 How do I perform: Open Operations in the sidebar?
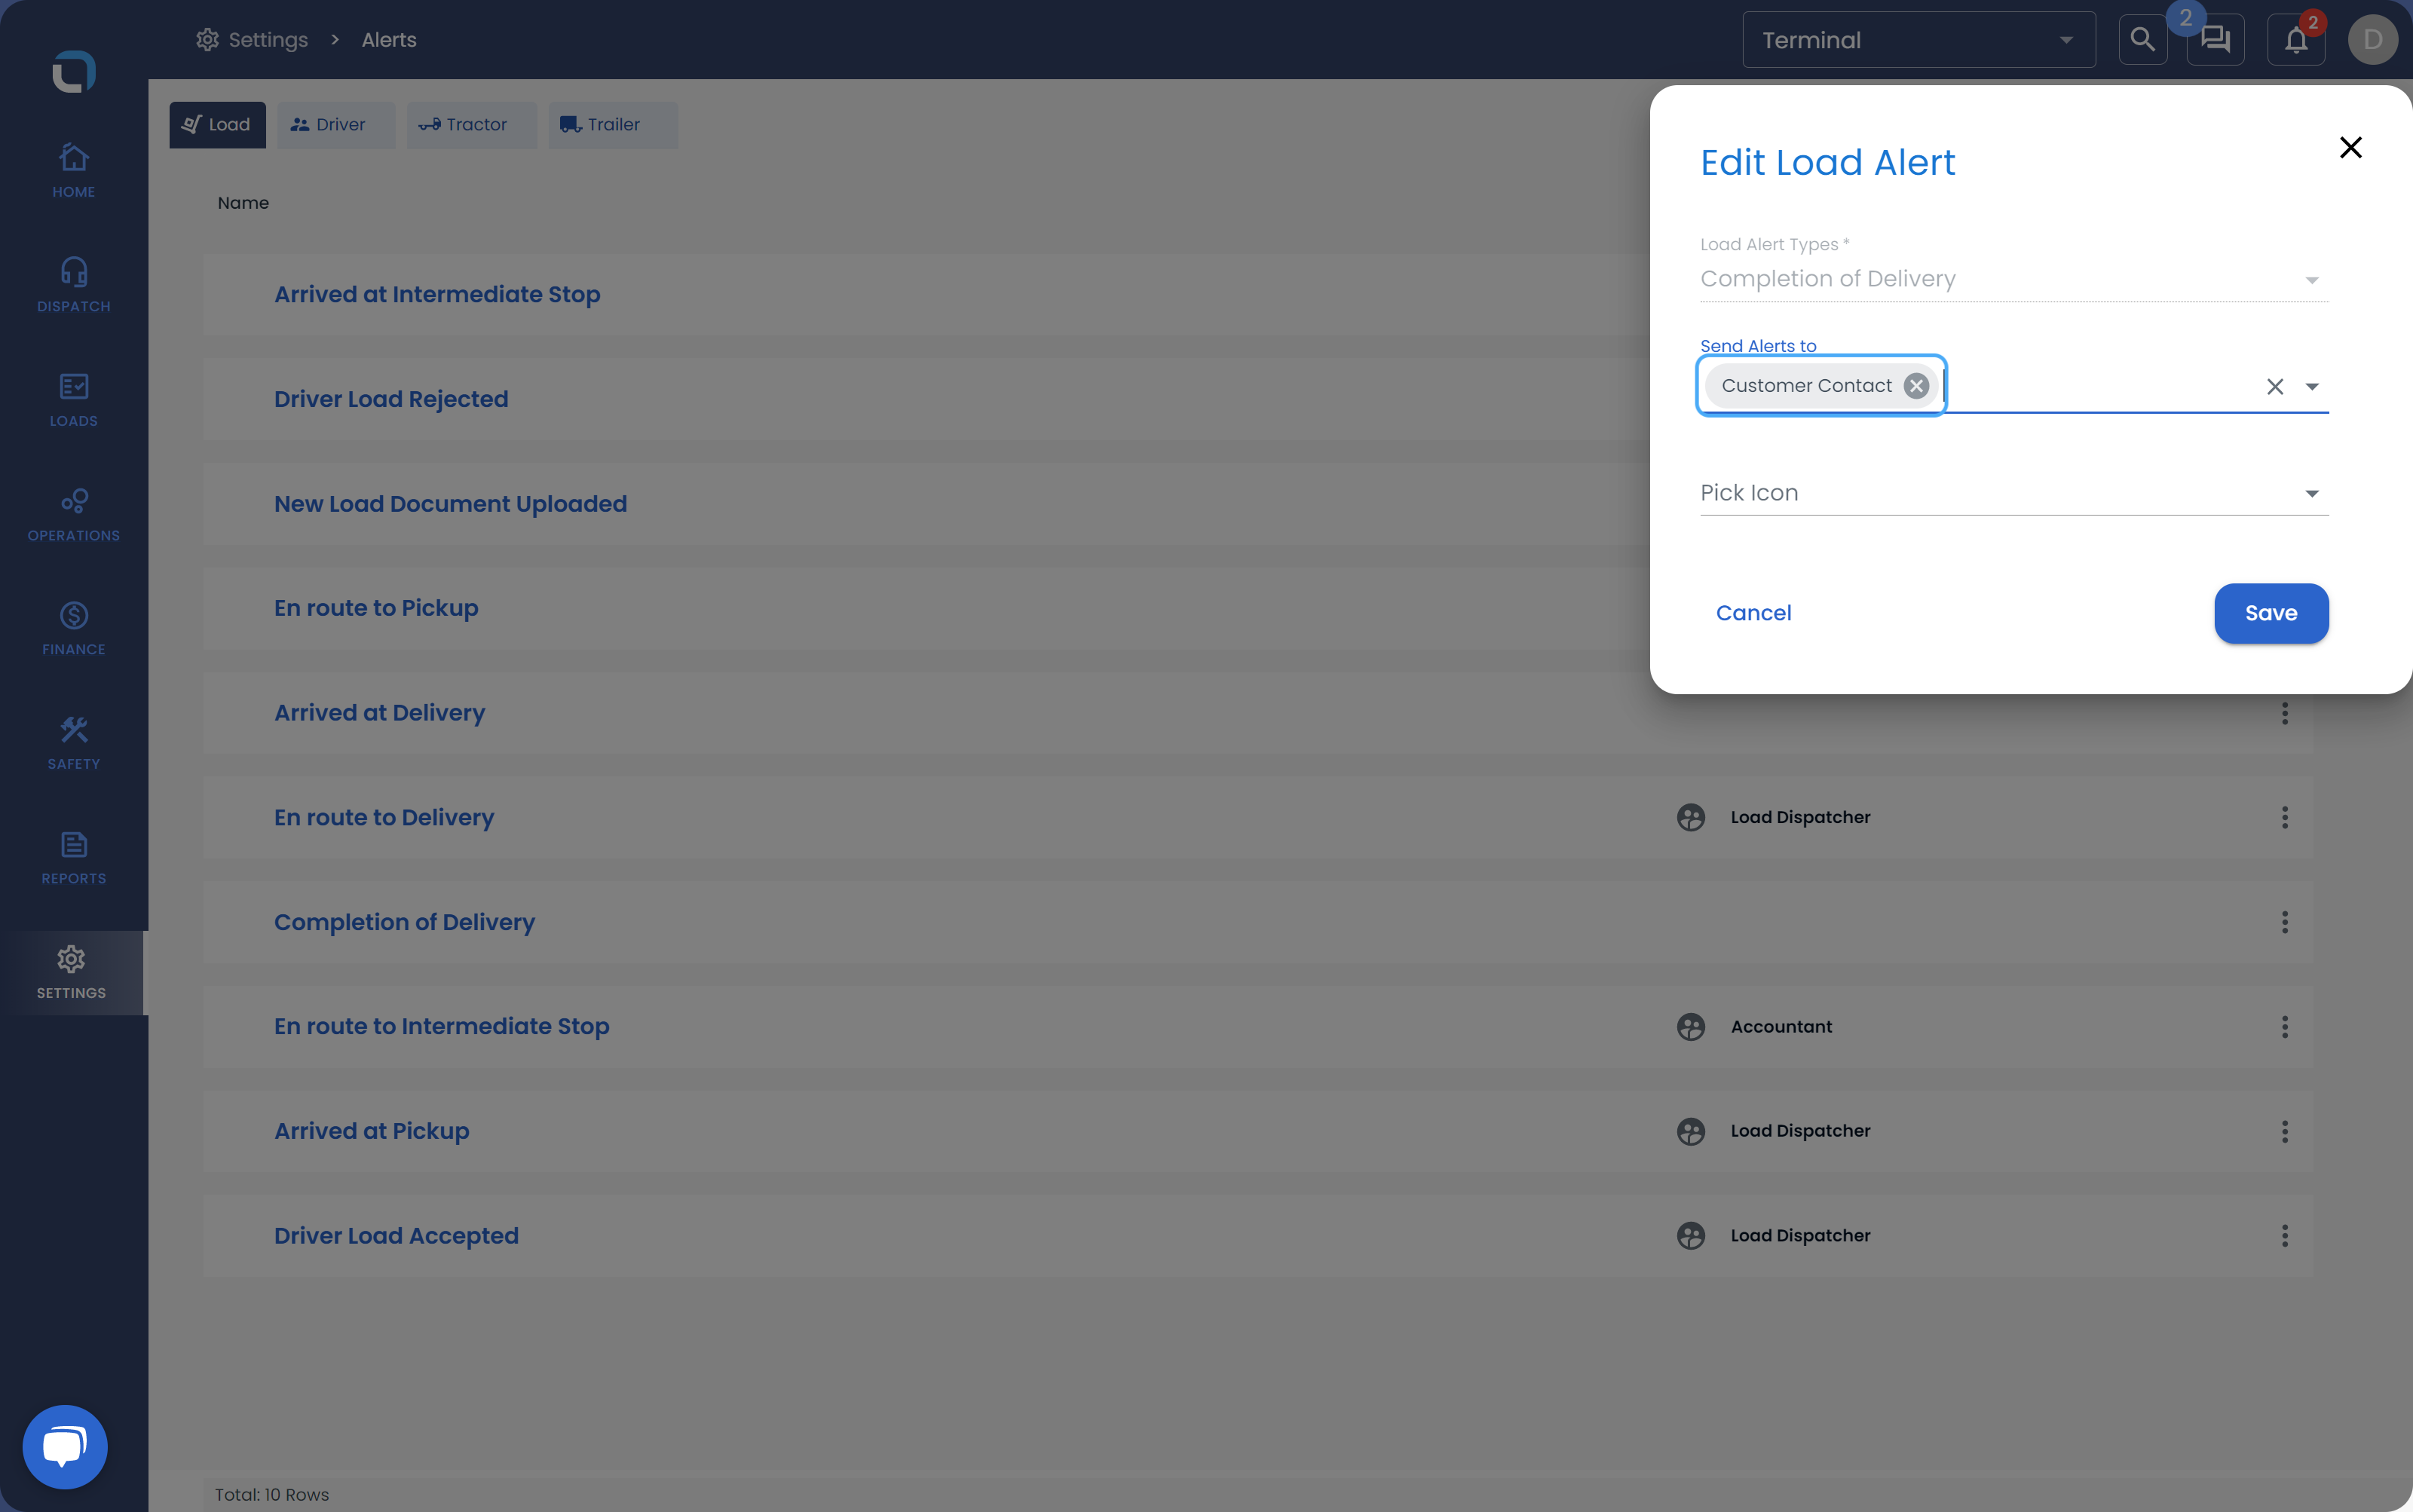point(73,514)
